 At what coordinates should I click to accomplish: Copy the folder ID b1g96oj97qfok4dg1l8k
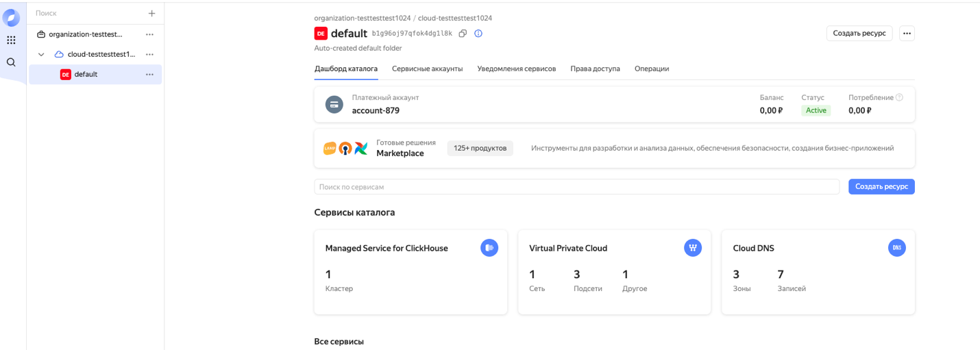[x=463, y=34]
